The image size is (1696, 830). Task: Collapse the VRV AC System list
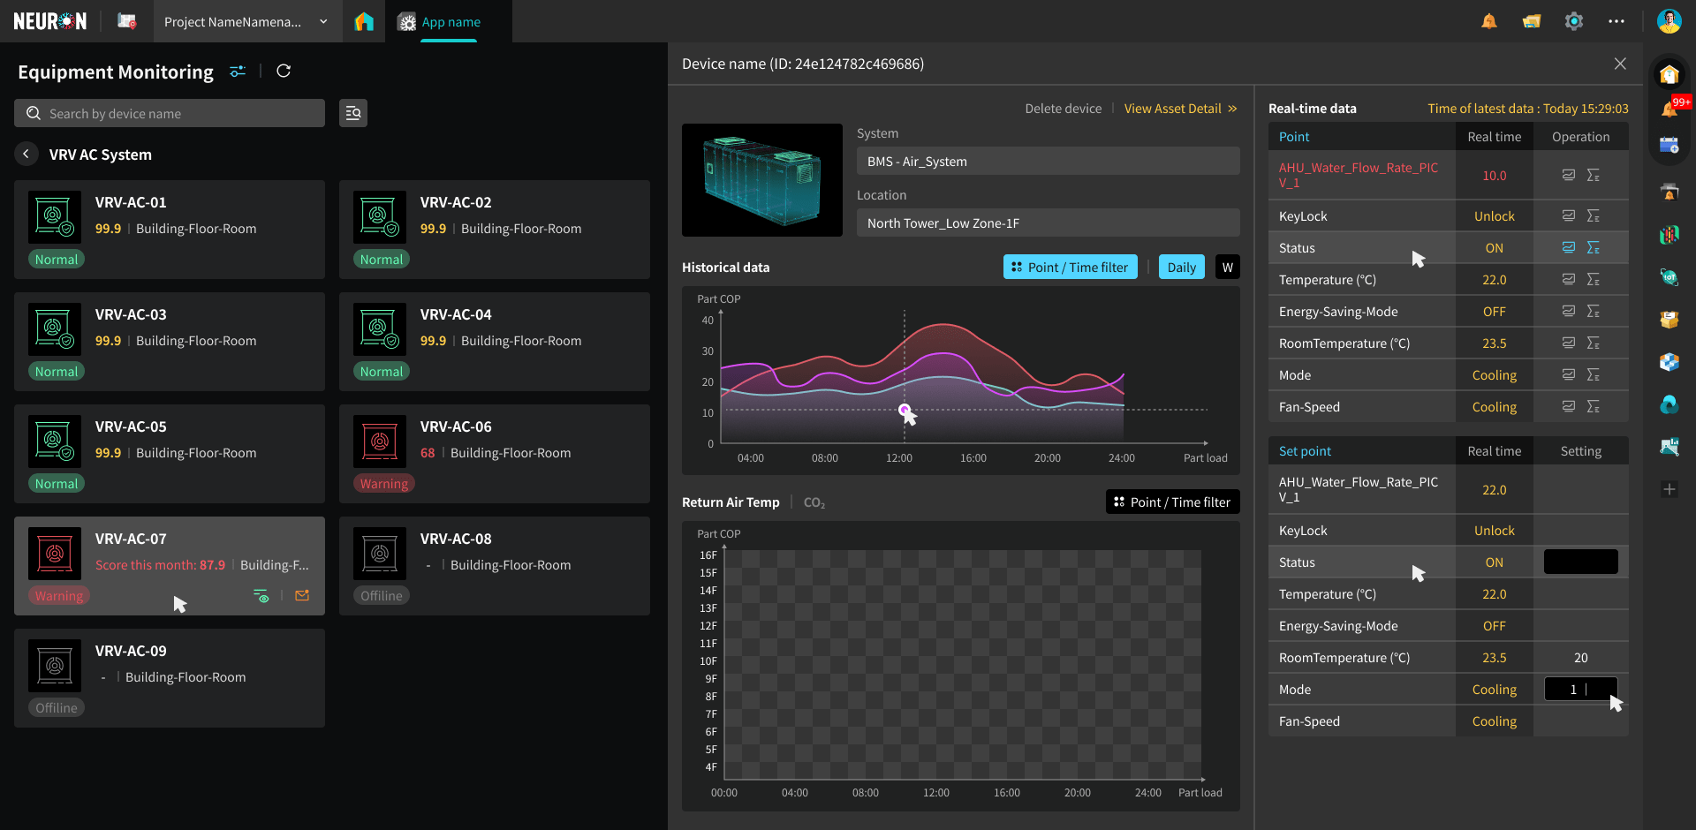coord(26,154)
